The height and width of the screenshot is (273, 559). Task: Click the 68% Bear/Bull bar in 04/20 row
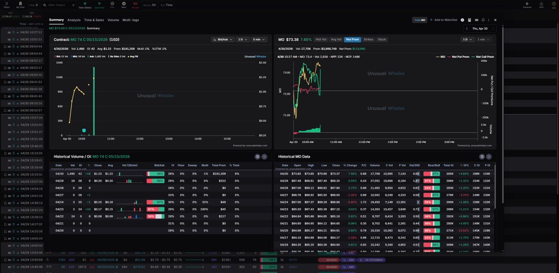tap(432, 231)
